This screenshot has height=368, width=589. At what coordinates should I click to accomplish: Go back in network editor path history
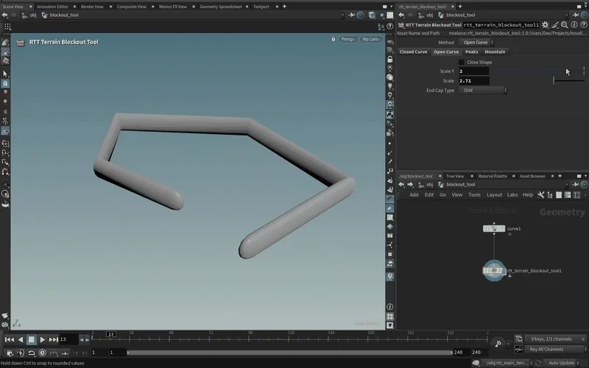click(401, 185)
